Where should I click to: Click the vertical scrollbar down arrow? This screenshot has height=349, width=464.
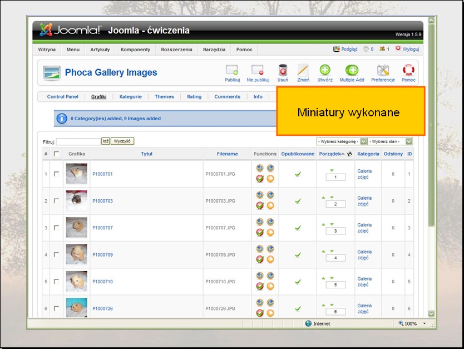[x=432, y=314]
